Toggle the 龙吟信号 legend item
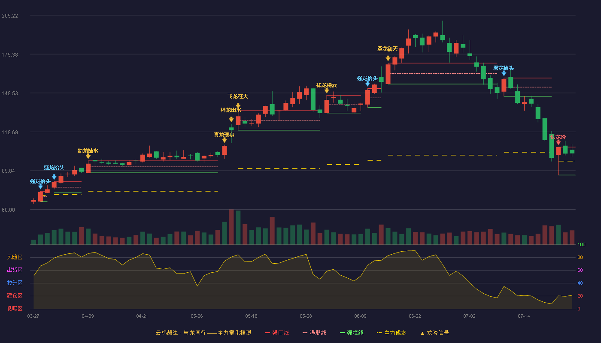The width and height of the screenshot is (601, 343). point(434,333)
